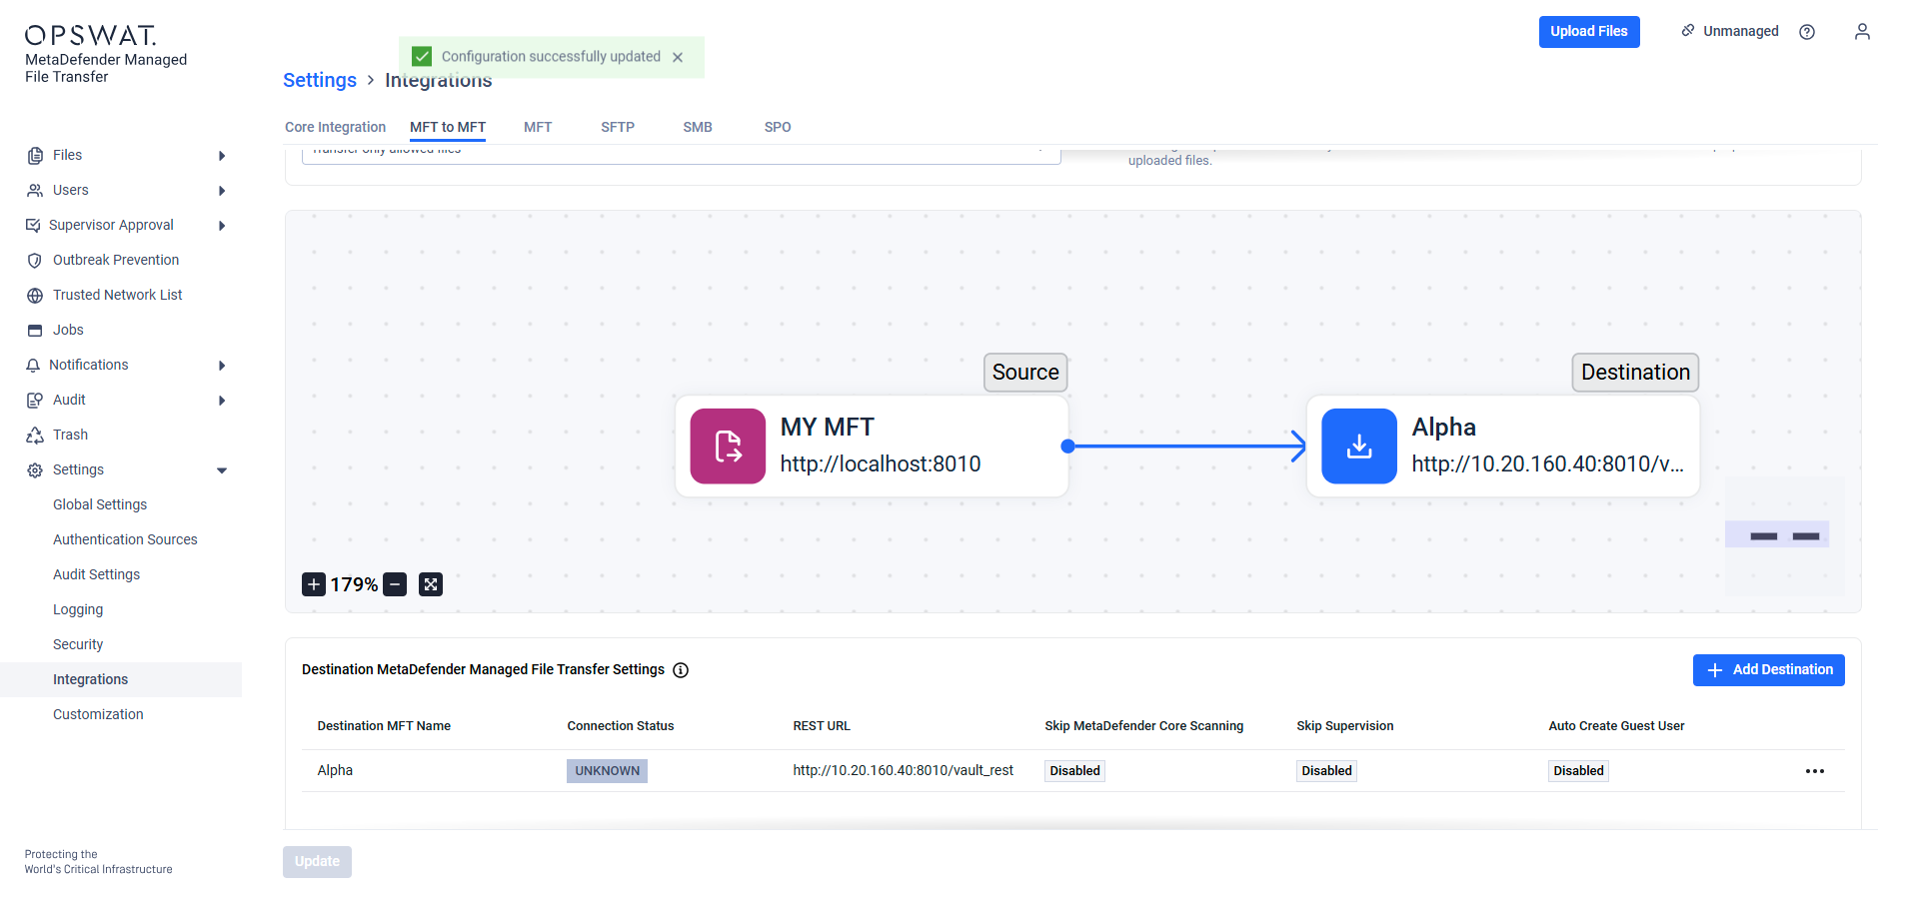The height and width of the screenshot is (910, 1919).
Task: Expand the Audit submenu arrow
Action: [222, 401]
